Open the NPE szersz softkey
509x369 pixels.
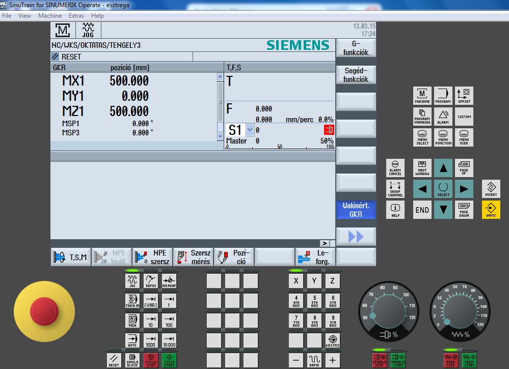[152, 257]
